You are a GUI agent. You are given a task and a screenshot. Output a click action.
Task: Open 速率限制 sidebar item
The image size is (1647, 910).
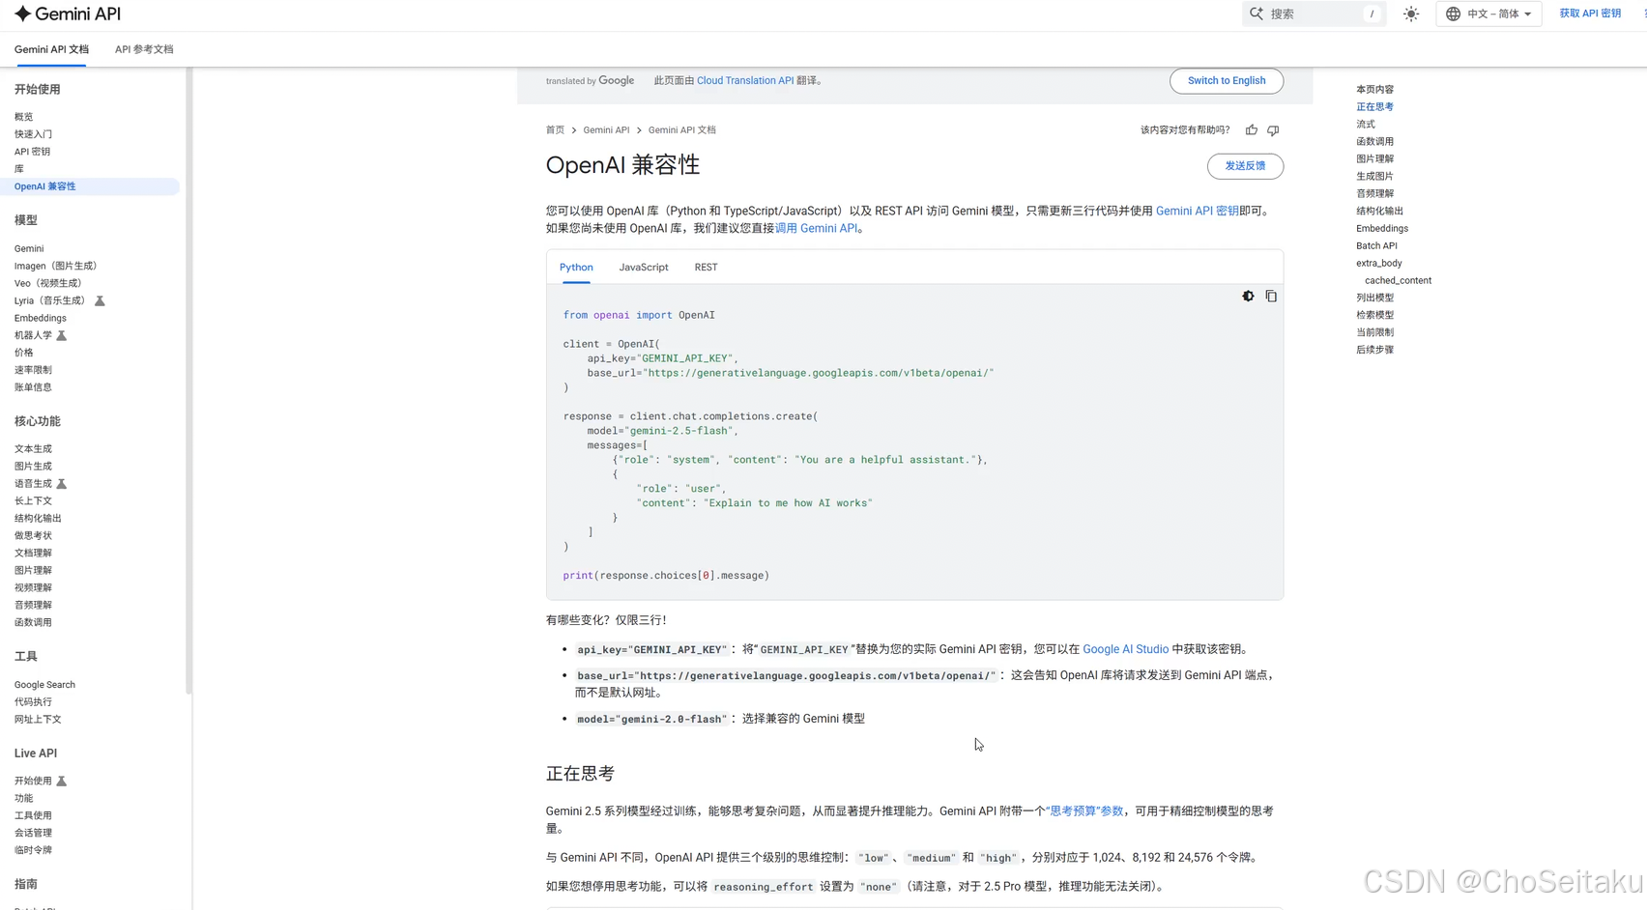pos(33,370)
